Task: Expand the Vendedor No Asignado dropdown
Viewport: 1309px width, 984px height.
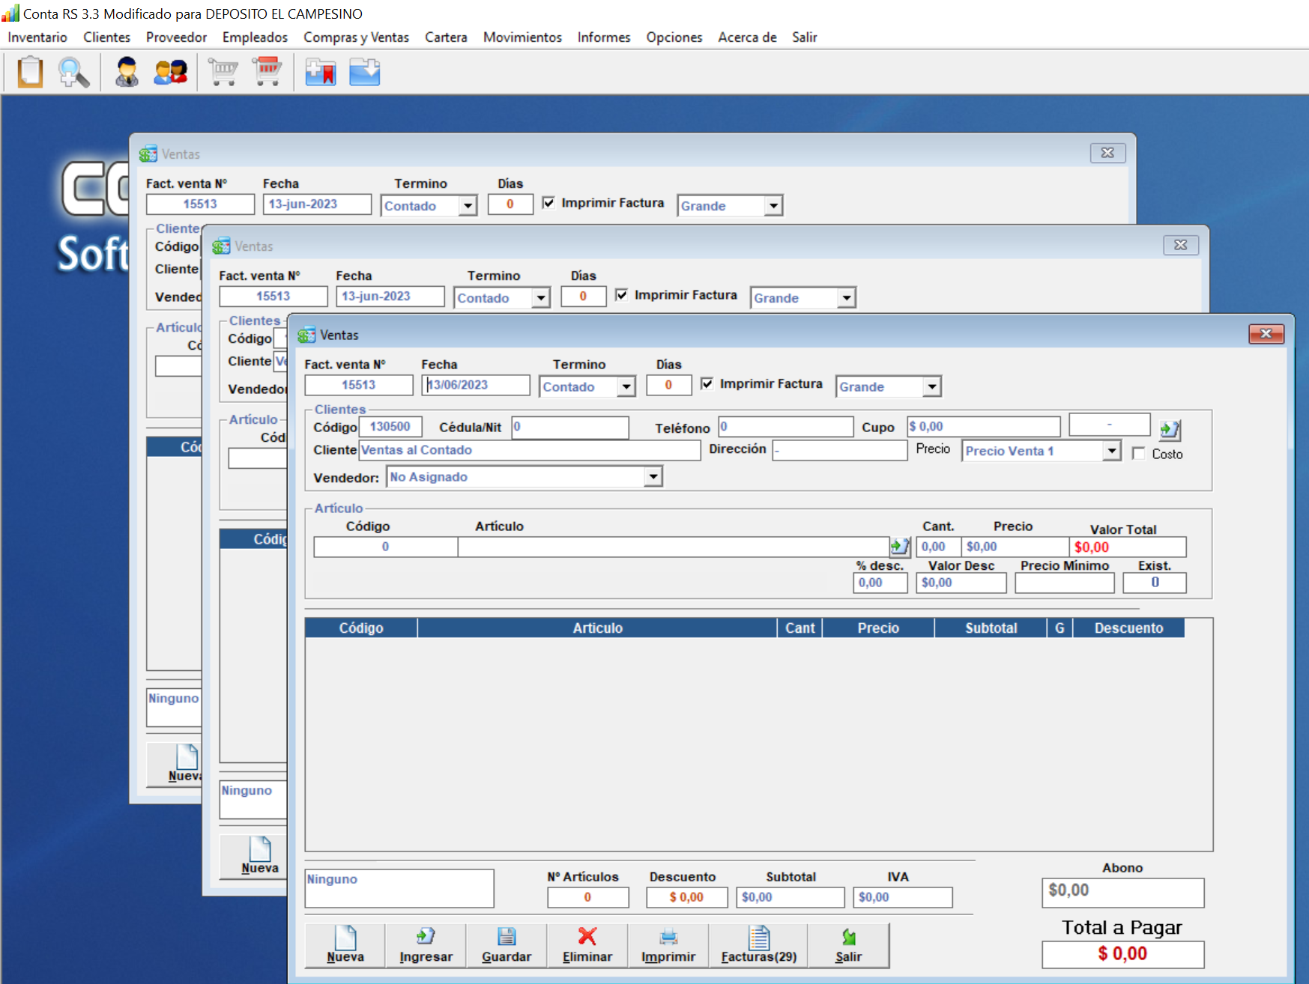Action: coord(653,477)
